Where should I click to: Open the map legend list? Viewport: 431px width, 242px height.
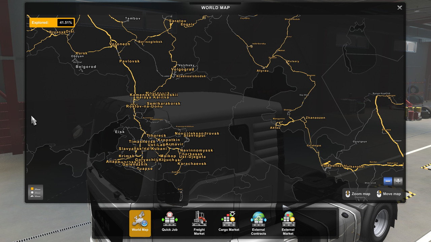click(x=35, y=192)
